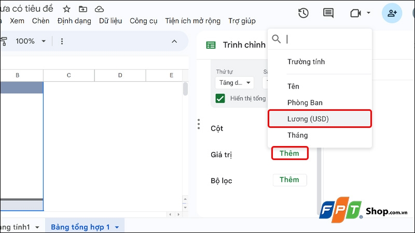Click the scroll up arrow of the sheet

tap(185, 199)
